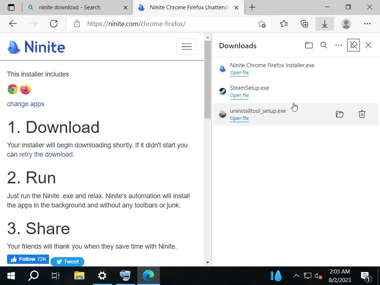This screenshot has width=380, height=285.
Task: Click the page scrollbar up arrow
Action: click(x=207, y=37)
